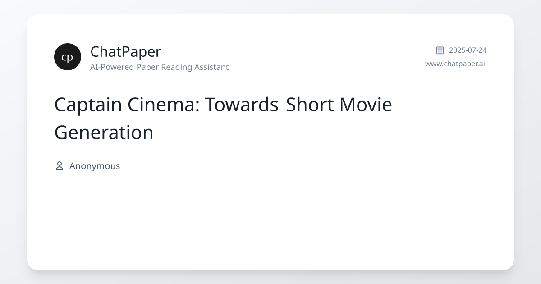Screen dimensions: 541x284
Task: Visit the www.chatpaper.ai URL
Action: (x=455, y=64)
